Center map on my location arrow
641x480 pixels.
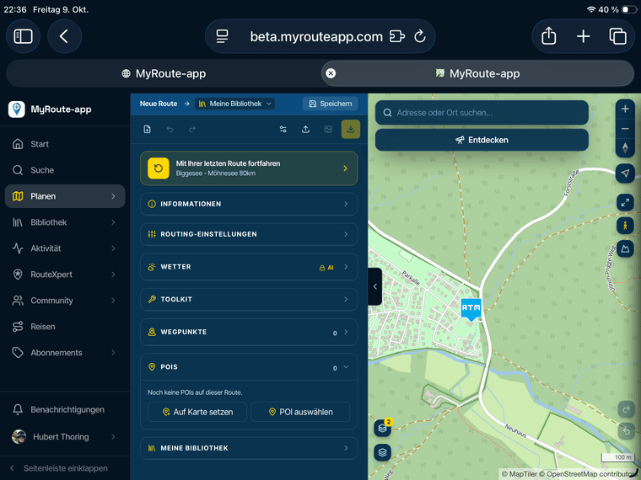[x=625, y=173]
